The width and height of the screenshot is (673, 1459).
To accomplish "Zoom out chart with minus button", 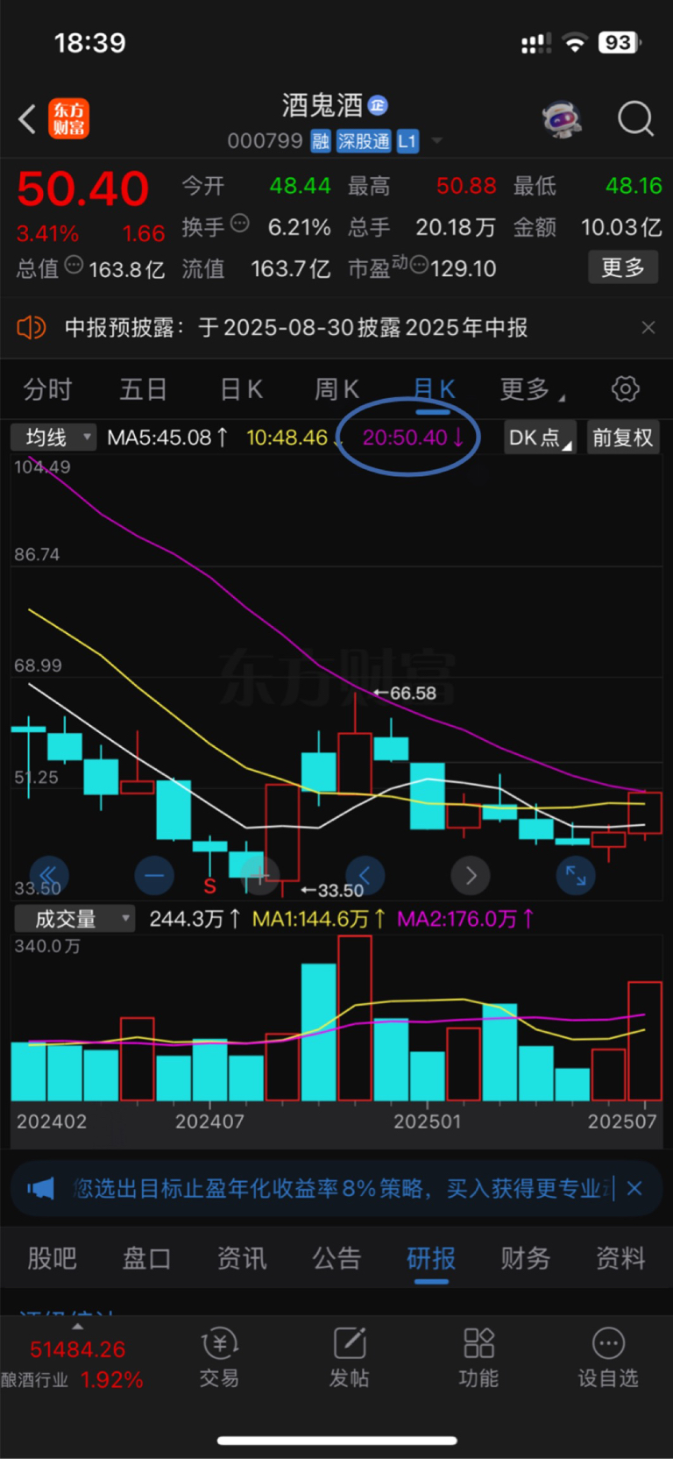I will (154, 875).
